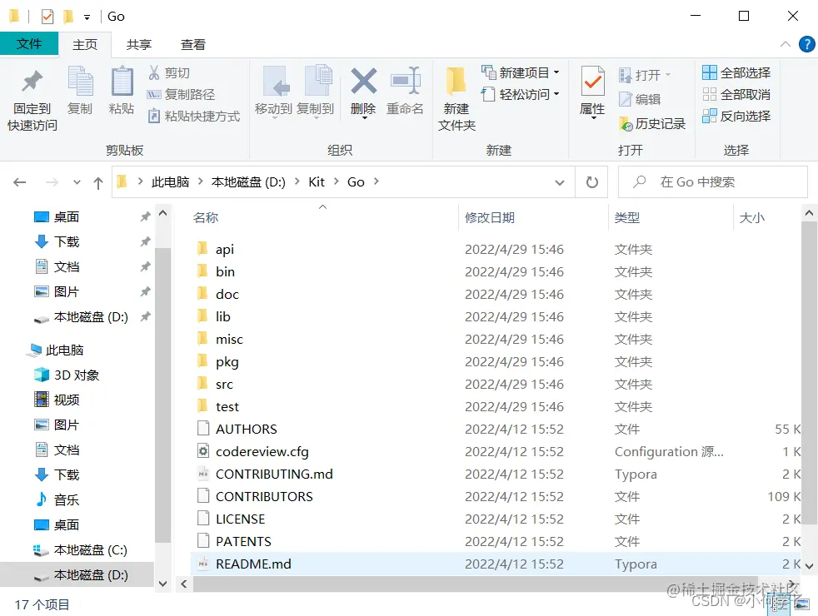Navigate to Kit in the breadcrumb bar
The image size is (818, 616).
[x=316, y=181]
